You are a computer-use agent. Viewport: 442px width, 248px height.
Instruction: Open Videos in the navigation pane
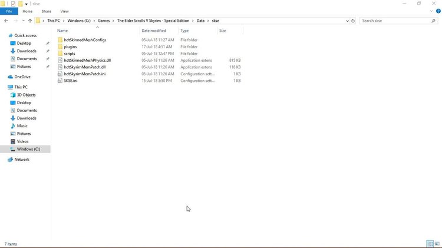22,141
